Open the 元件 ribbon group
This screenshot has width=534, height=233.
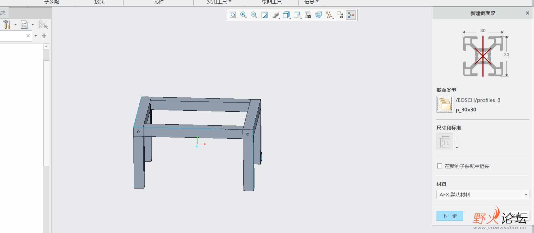coord(158,2)
